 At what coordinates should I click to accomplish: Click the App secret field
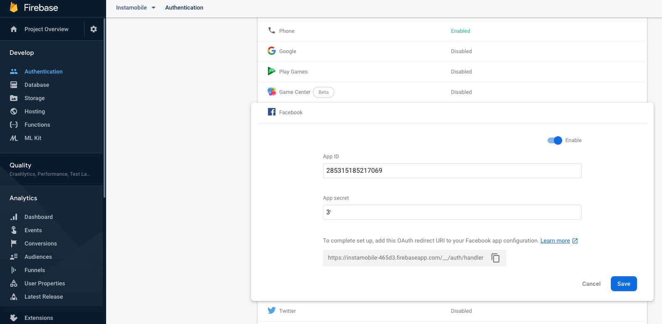click(x=452, y=212)
